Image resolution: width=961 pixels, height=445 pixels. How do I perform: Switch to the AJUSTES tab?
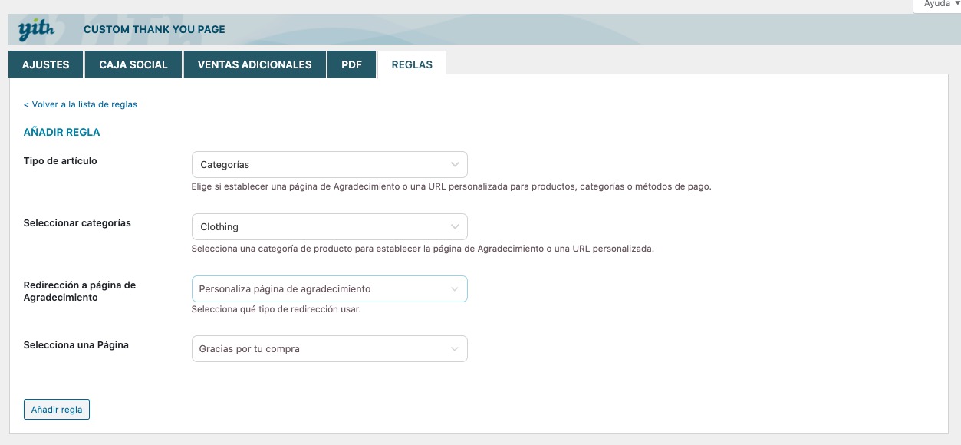tap(46, 64)
